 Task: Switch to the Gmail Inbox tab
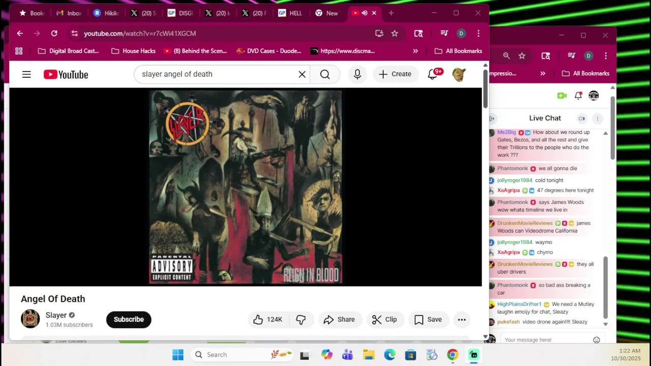point(69,13)
